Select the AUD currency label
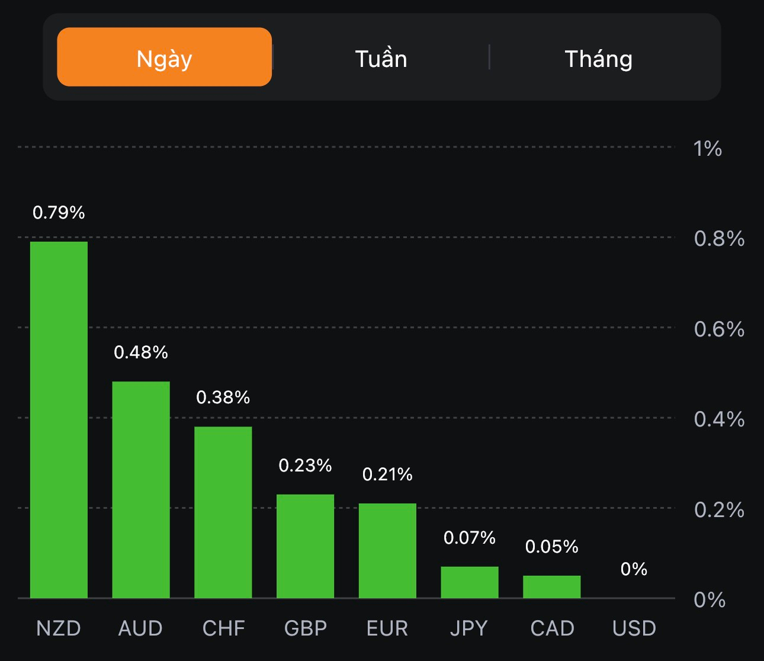764x661 pixels. pos(140,628)
